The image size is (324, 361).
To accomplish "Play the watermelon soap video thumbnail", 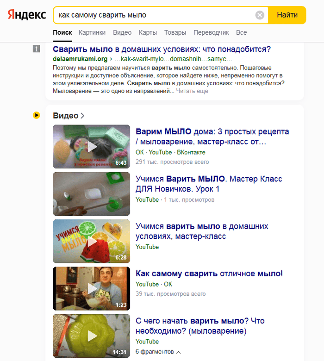I will [92, 241].
